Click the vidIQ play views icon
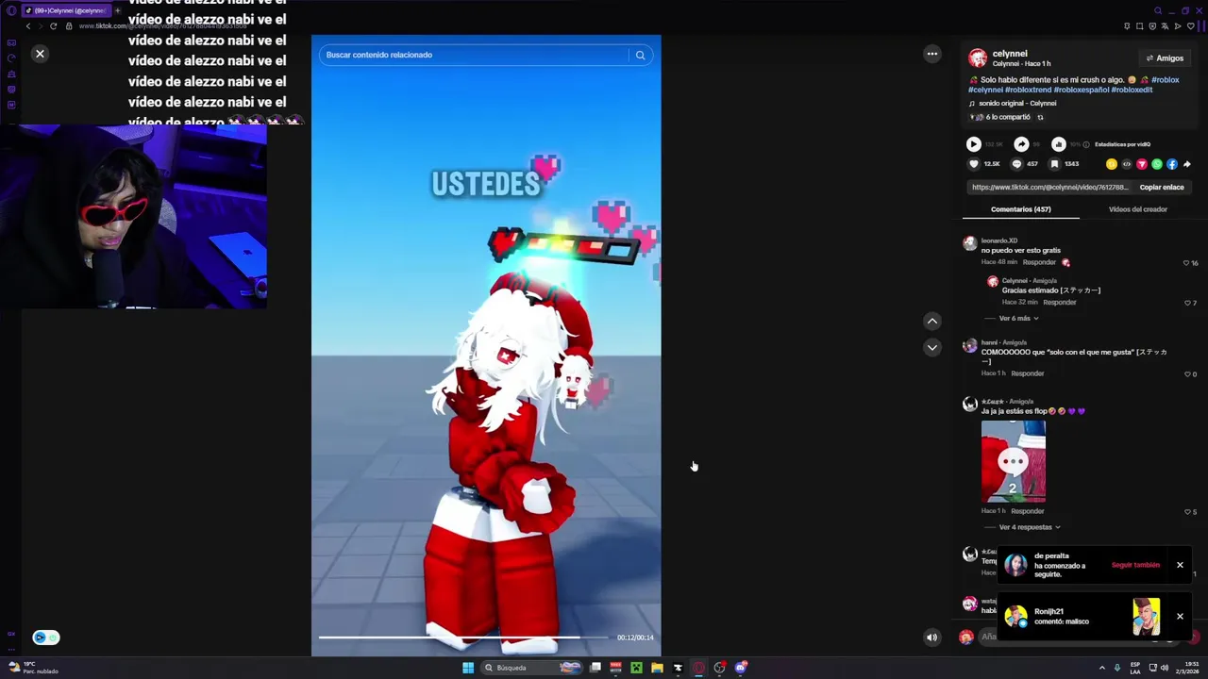The image size is (1208, 679). [973, 144]
